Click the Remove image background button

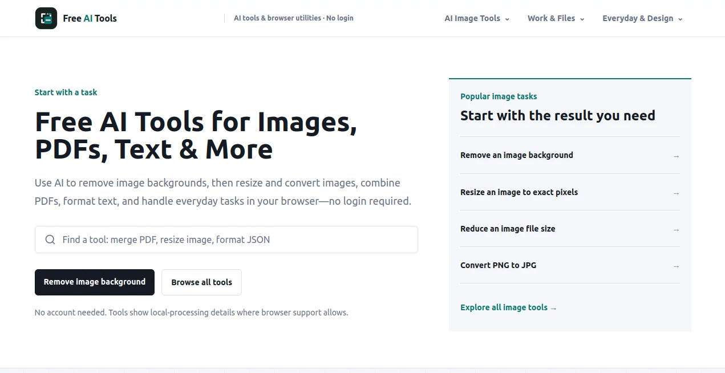click(x=95, y=282)
